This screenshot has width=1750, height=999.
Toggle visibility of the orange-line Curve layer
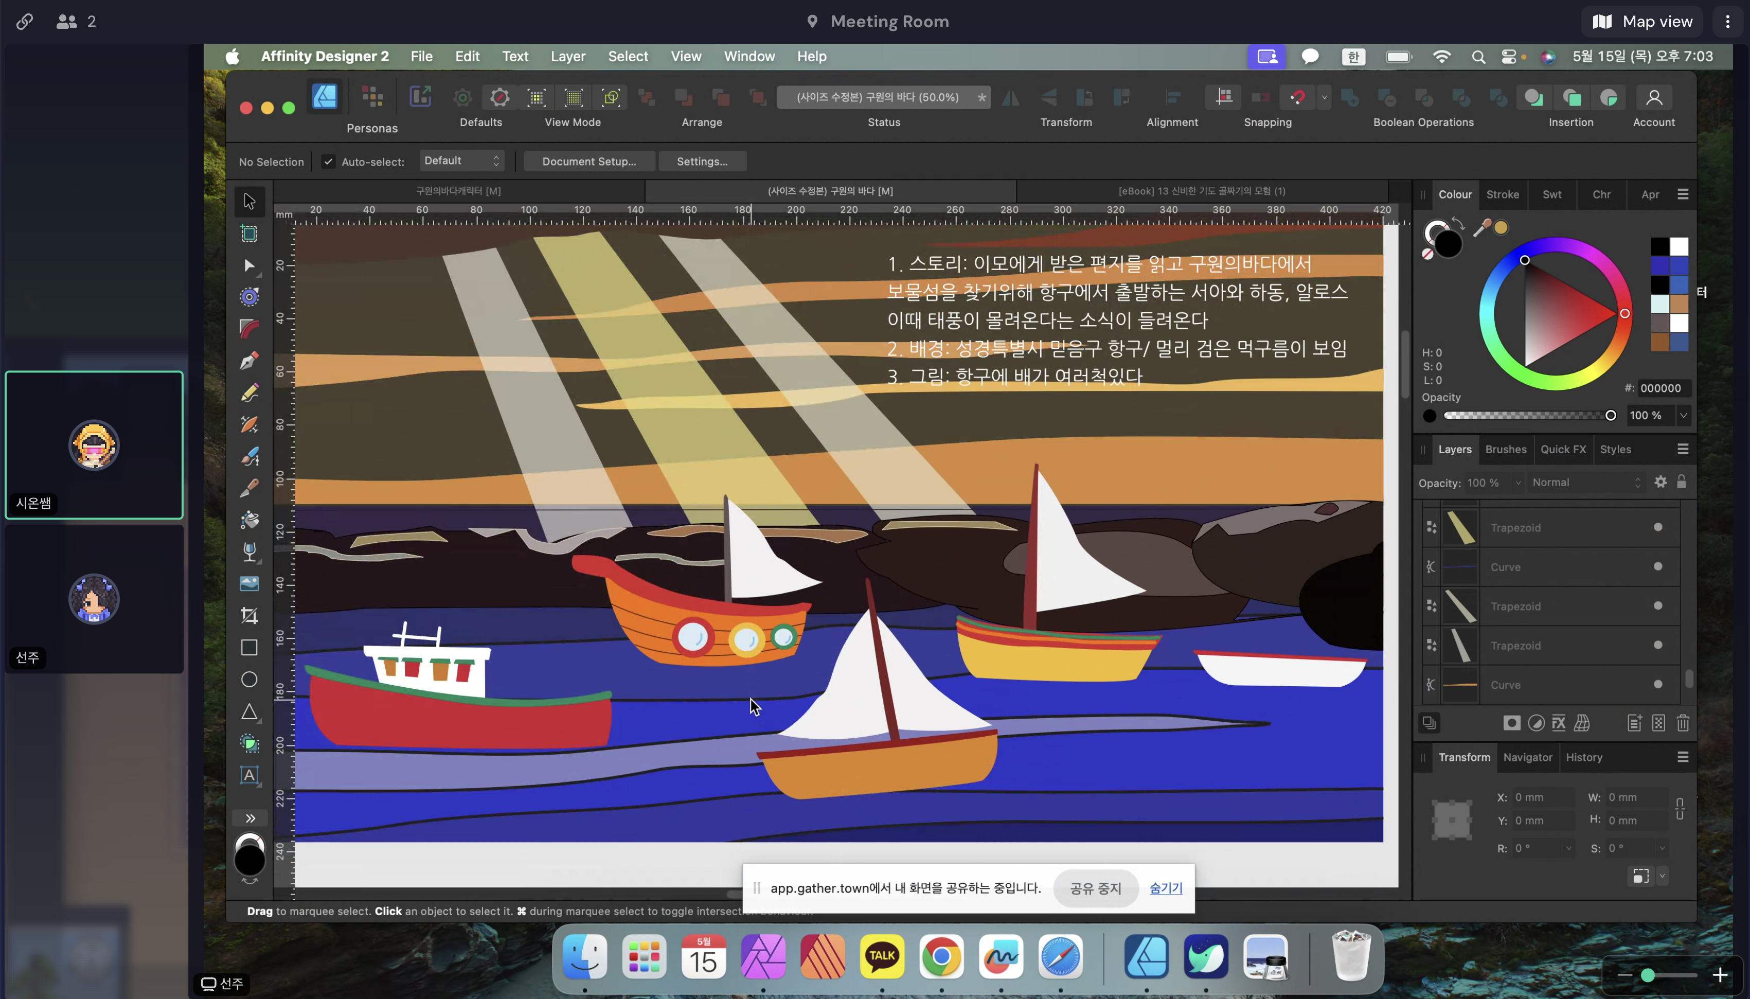(1657, 684)
